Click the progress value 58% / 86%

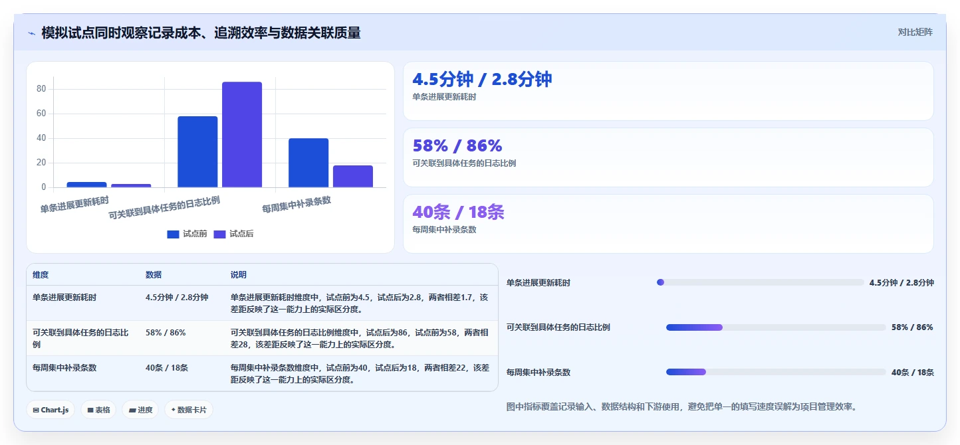coord(912,327)
